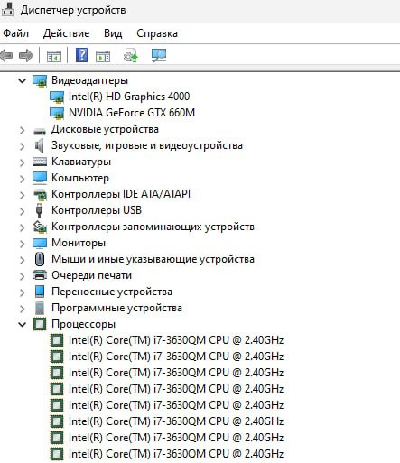Select the last i7-3630QM processor entry

(176, 454)
